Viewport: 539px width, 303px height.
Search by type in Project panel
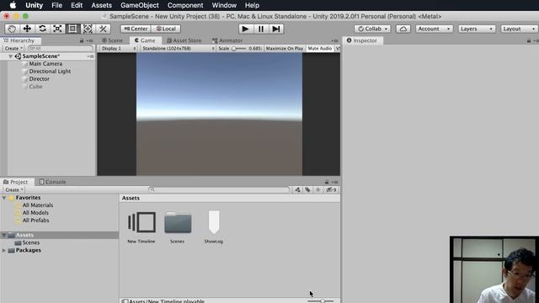point(297,189)
